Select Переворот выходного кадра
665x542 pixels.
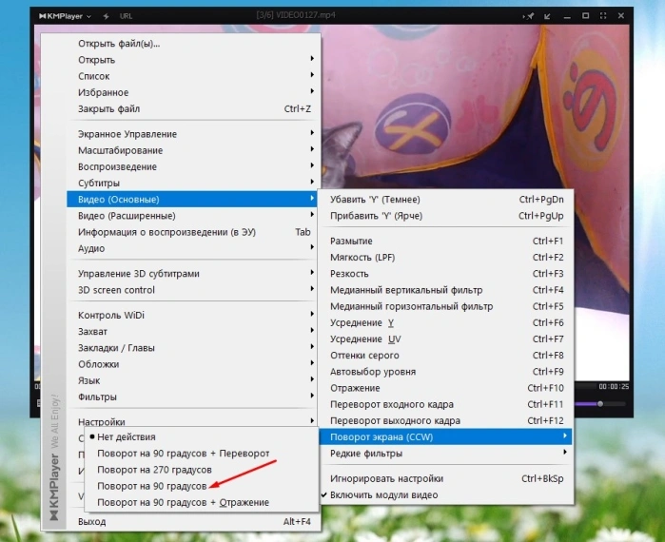click(x=446, y=421)
